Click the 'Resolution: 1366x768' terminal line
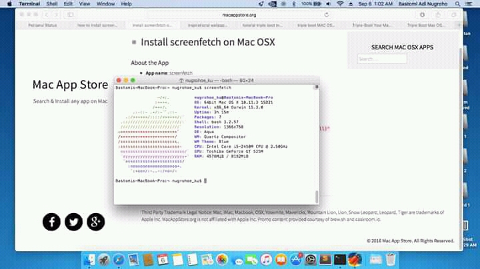The height and width of the screenshot is (269, 480). pos(219,127)
